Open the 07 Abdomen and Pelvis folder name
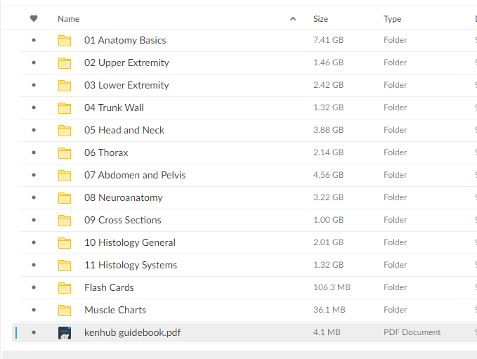The height and width of the screenshot is (359, 477). (135, 175)
